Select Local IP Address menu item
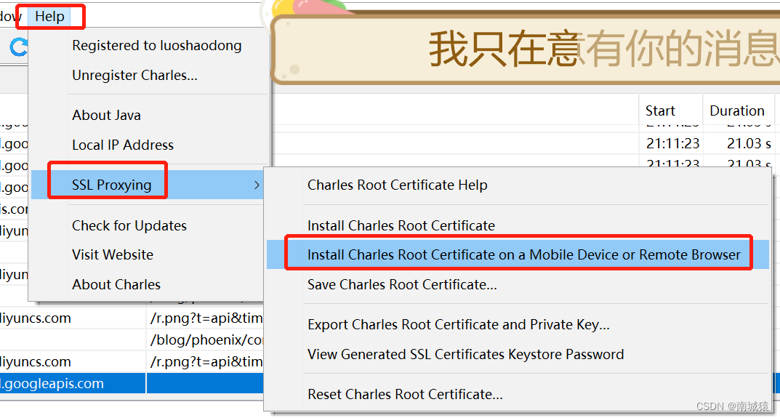Screen dimensions: 780x418 pyautogui.click(x=123, y=145)
